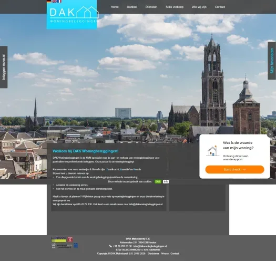Click 'DAK Makelaardij B.V.' footer company name
Image resolution: width=276 pixels, height=261 pixels.
tap(138, 239)
